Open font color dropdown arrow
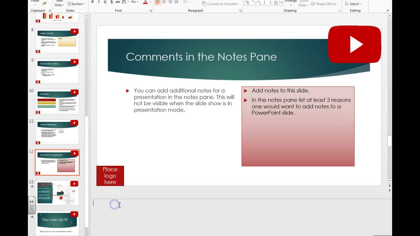The width and height of the screenshot is (420, 236). click(x=150, y=2)
